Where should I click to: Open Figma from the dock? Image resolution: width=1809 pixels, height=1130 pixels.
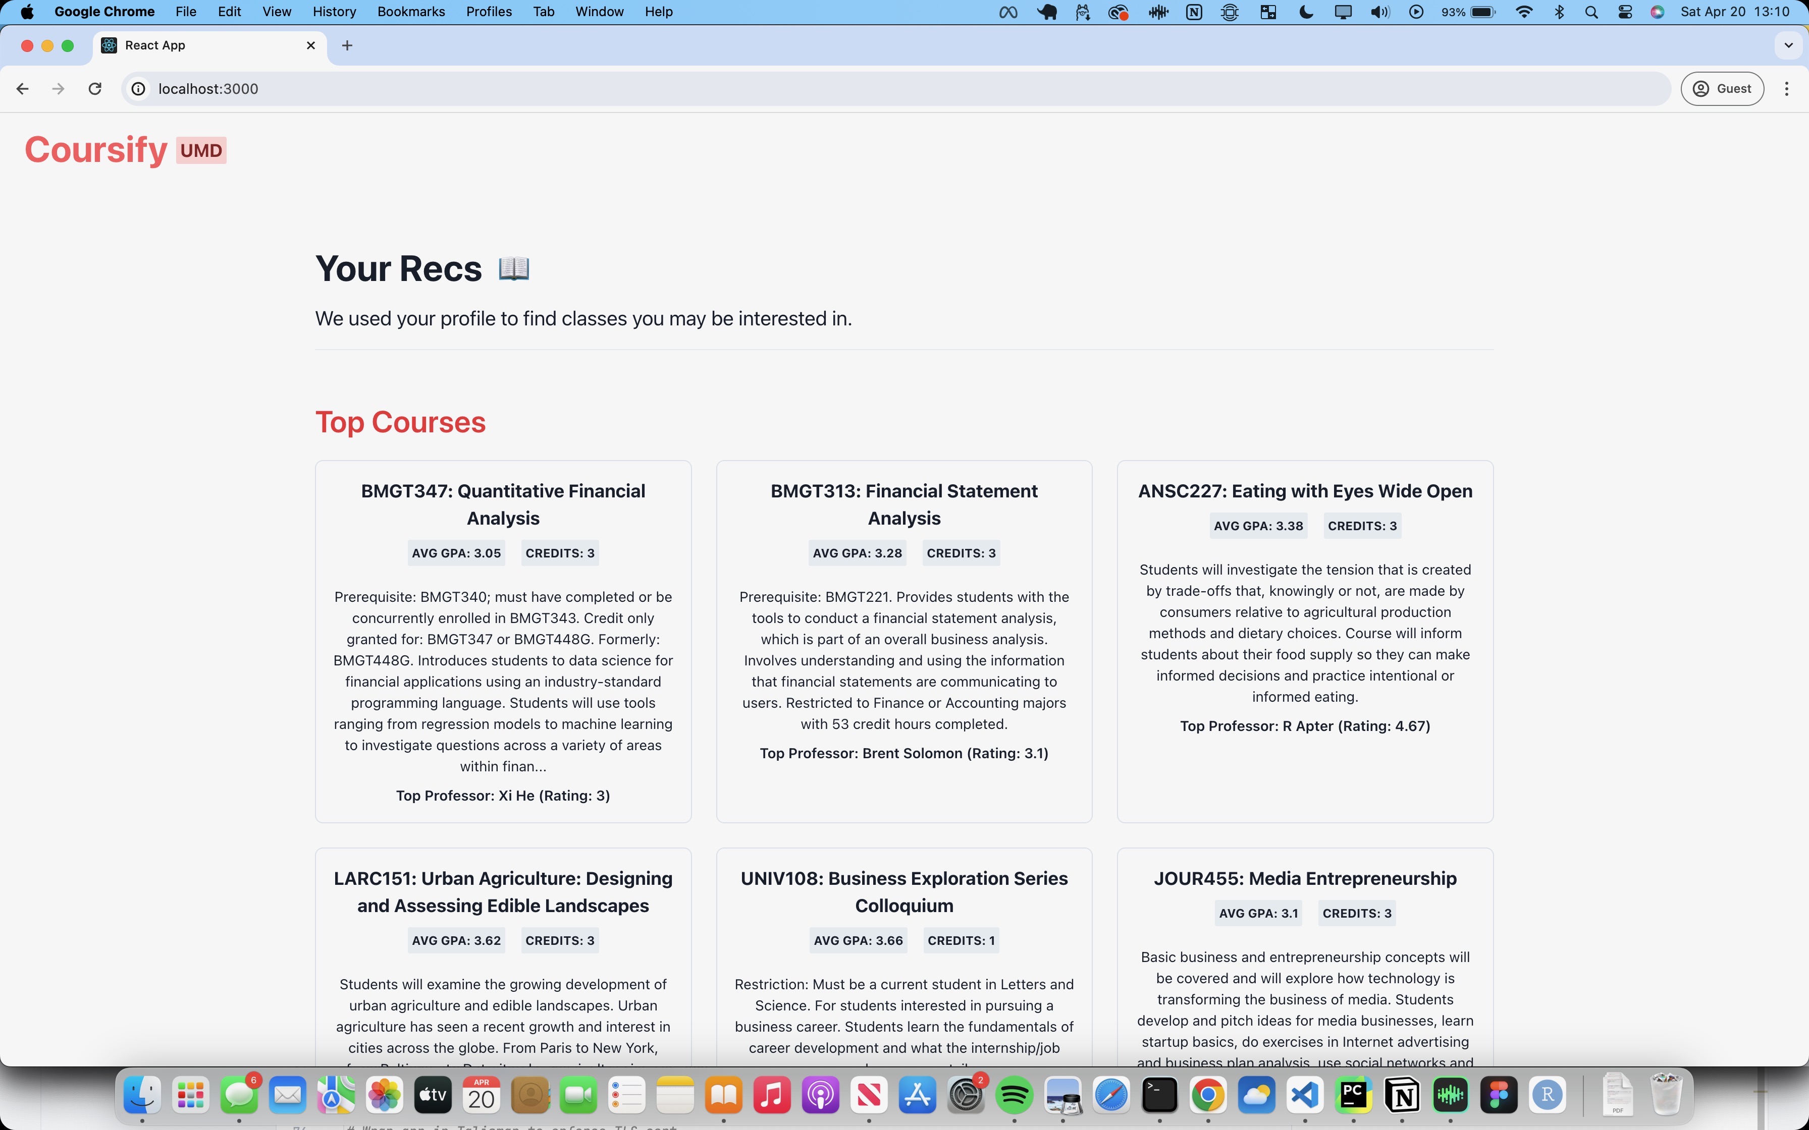pyautogui.click(x=1499, y=1096)
